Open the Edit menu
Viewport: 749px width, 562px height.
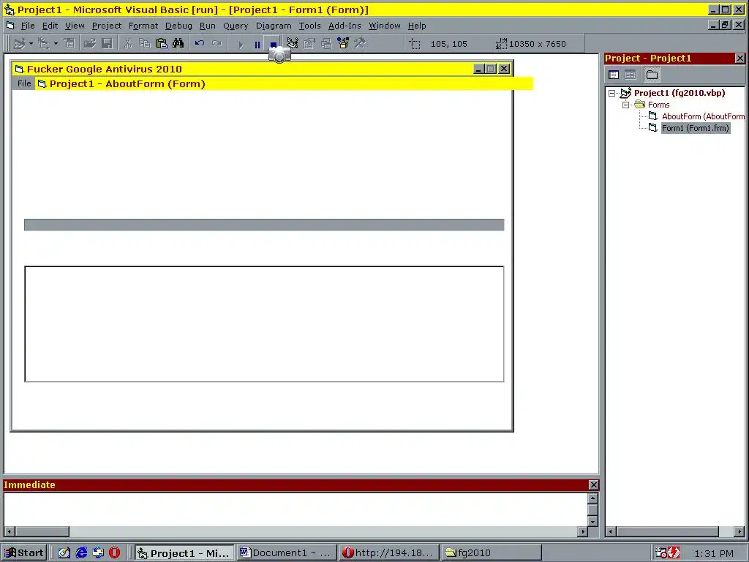tap(50, 26)
